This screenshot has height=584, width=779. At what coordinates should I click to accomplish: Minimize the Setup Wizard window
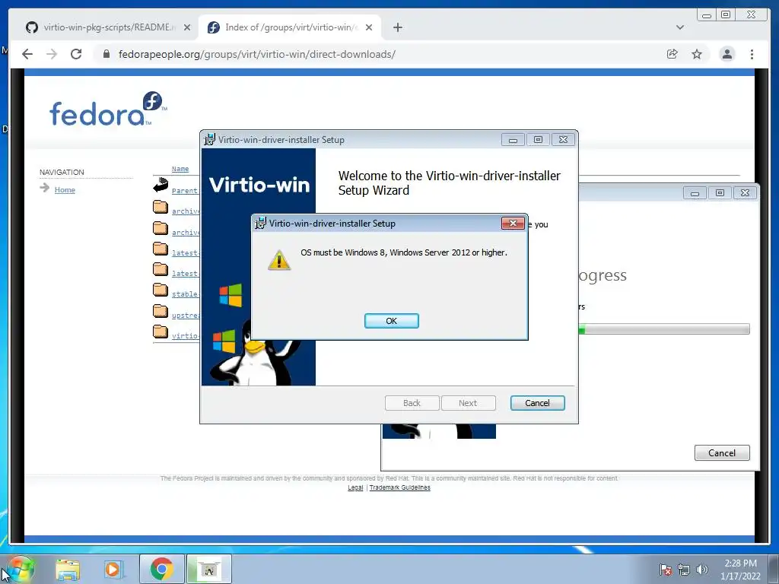pos(513,140)
